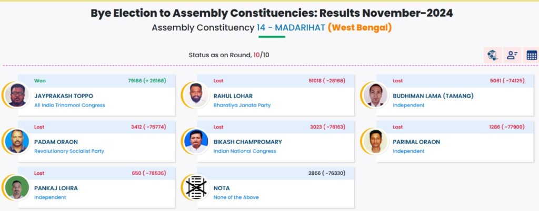Click Budhiman Lama's candidate photo
539x211 pixels.
click(x=375, y=95)
